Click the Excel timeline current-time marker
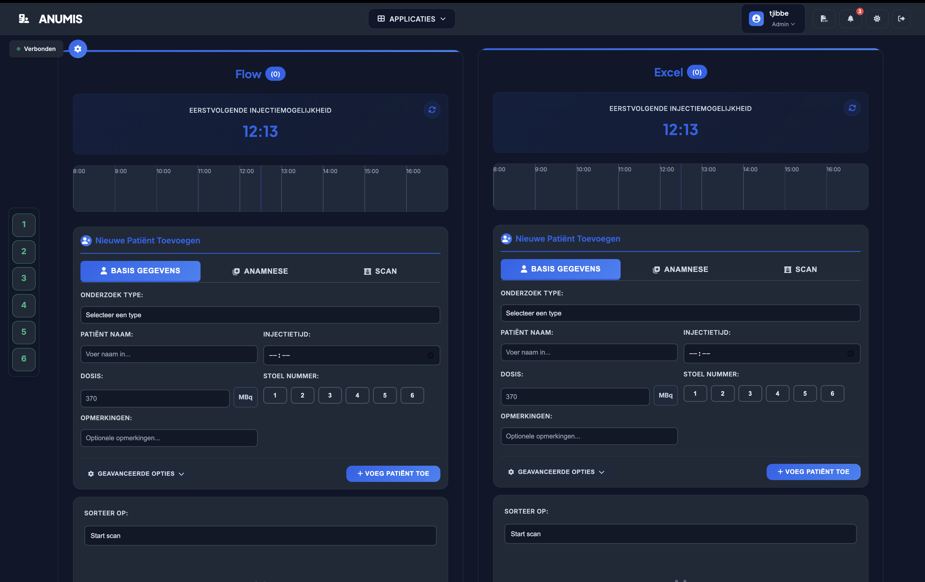Screen dimensions: 925x582 coord(681,187)
